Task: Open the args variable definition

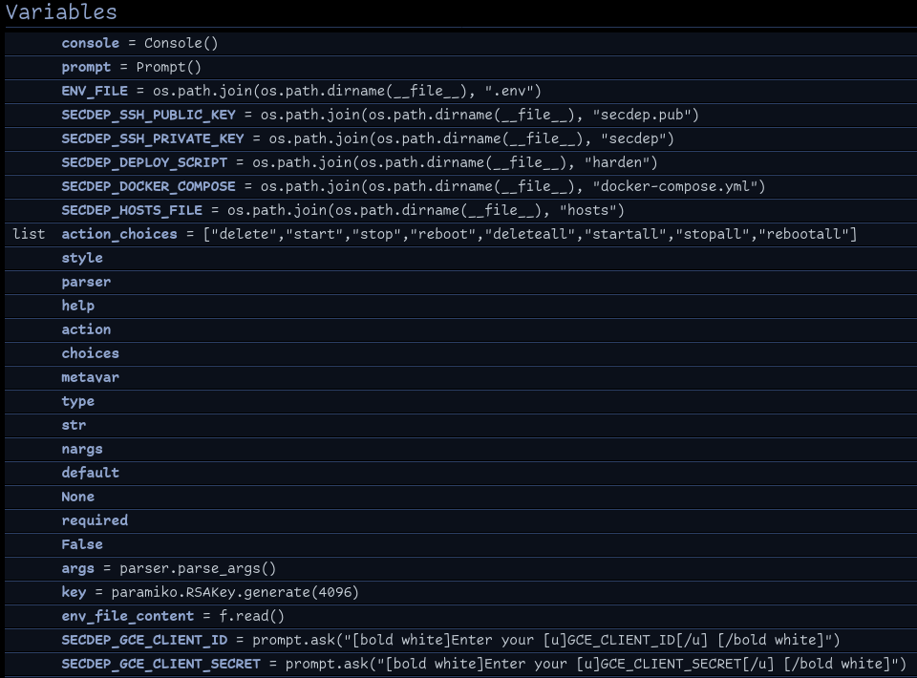Action: click(78, 568)
